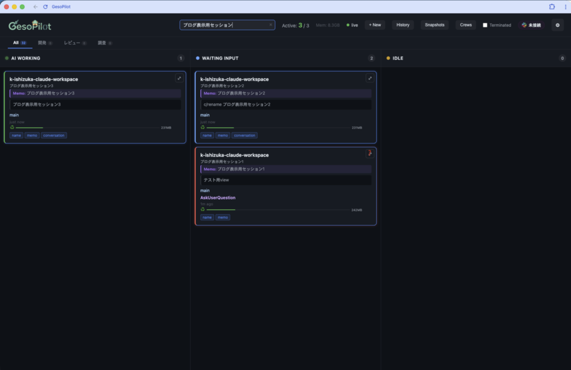Click the conversation tag on セッション3 card

click(54, 135)
